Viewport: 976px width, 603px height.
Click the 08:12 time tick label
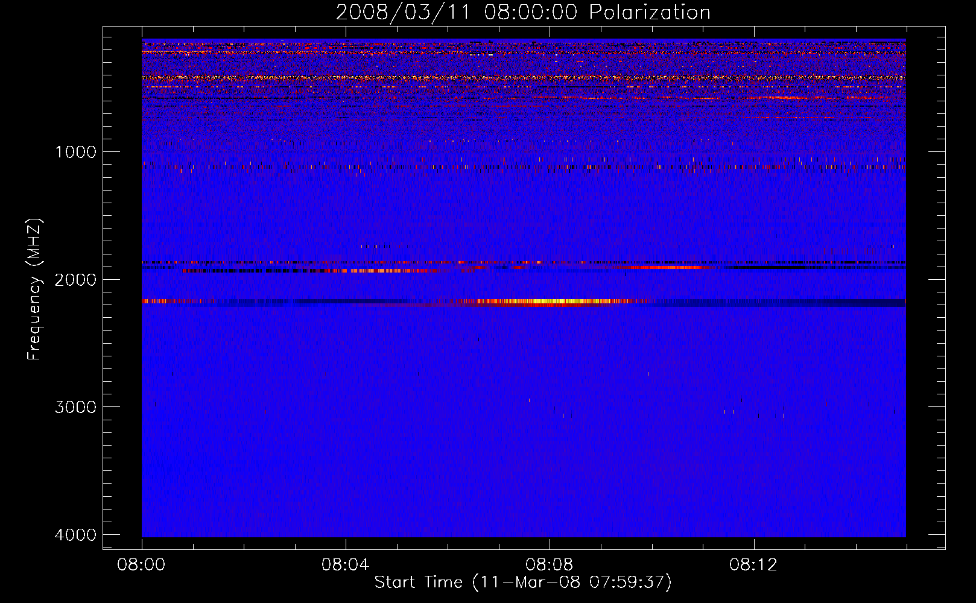[x=753, y=565]
